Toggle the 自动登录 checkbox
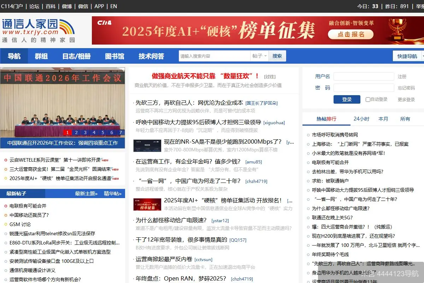The width and height of the screenshot is (424, 283). click(368, 100)
